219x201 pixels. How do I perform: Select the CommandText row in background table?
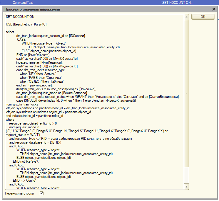(109, 3)
